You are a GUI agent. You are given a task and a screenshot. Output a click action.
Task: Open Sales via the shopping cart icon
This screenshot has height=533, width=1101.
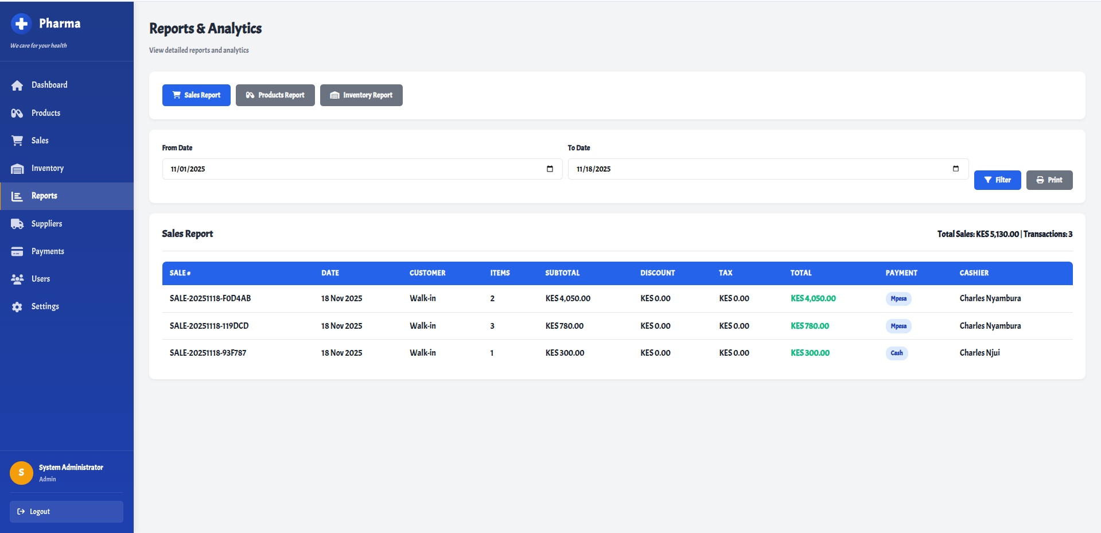point(17,140)
